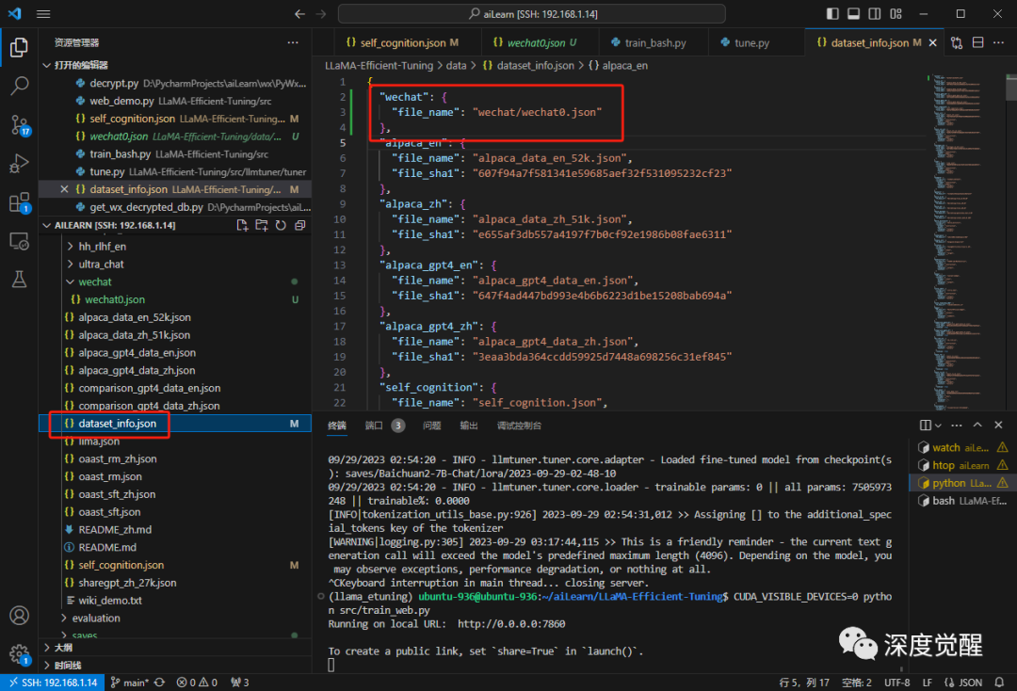Maximize the terminal panel with the up chevron
The image size is (1017, 691).
pos(977,426)
